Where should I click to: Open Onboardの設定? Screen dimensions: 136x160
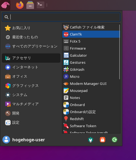pos(91,112)
